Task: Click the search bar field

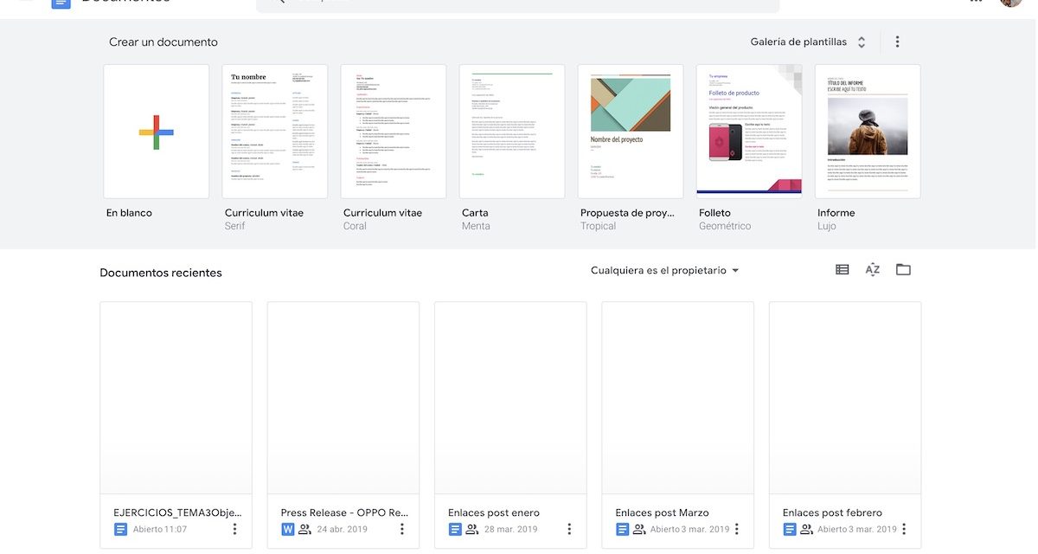Action: point(519,3)
